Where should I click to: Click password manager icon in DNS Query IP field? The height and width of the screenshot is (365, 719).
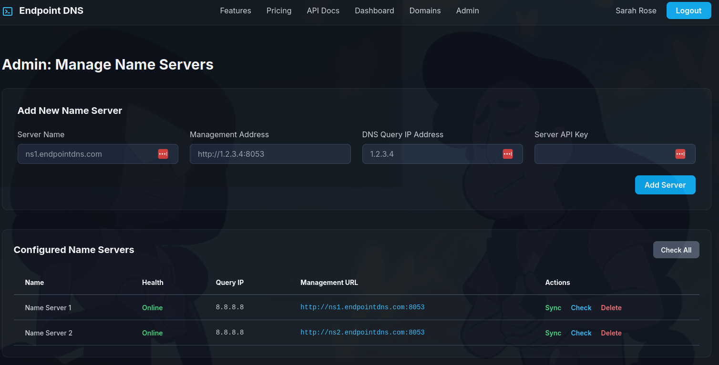point(508,154)
